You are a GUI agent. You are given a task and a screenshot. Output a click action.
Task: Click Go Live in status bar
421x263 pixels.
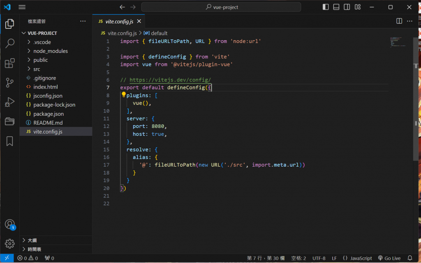[389, 258]
